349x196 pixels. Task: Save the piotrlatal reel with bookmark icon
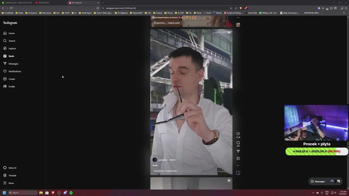point(238,158)
